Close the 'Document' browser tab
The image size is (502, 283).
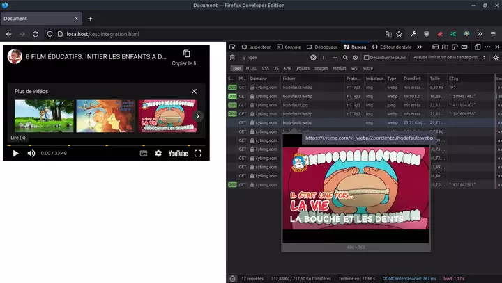click(x=76, y=19)
